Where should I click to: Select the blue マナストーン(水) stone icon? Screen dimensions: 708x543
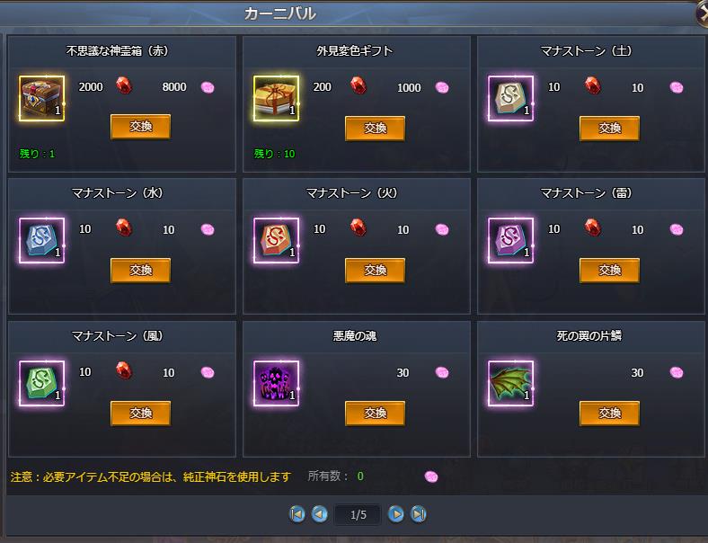41,240
